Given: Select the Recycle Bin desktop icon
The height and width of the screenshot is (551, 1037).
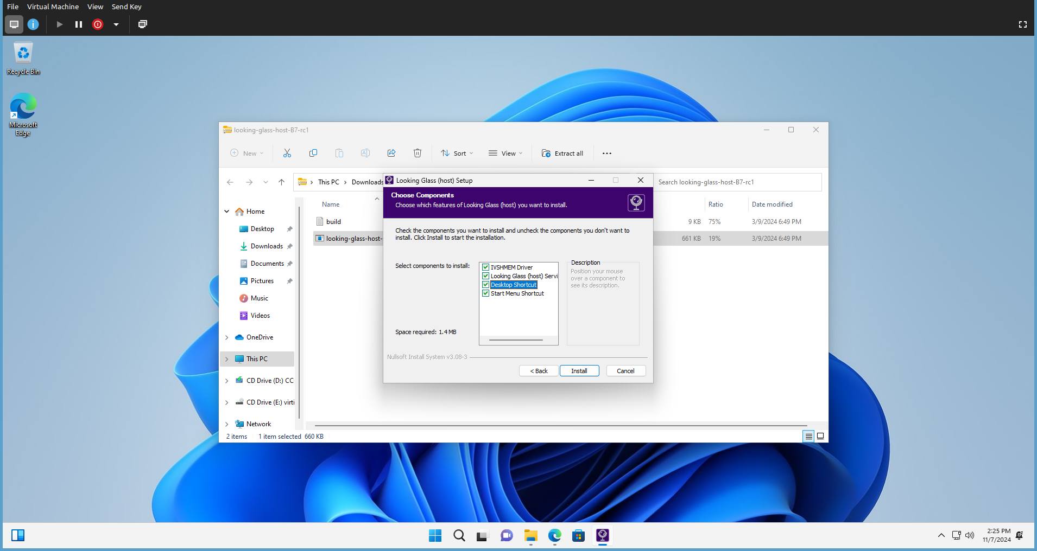Looking at the screenshot, I should point(23,58).
